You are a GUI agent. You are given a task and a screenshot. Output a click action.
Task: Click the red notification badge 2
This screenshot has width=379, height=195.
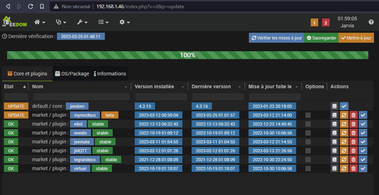326,23
